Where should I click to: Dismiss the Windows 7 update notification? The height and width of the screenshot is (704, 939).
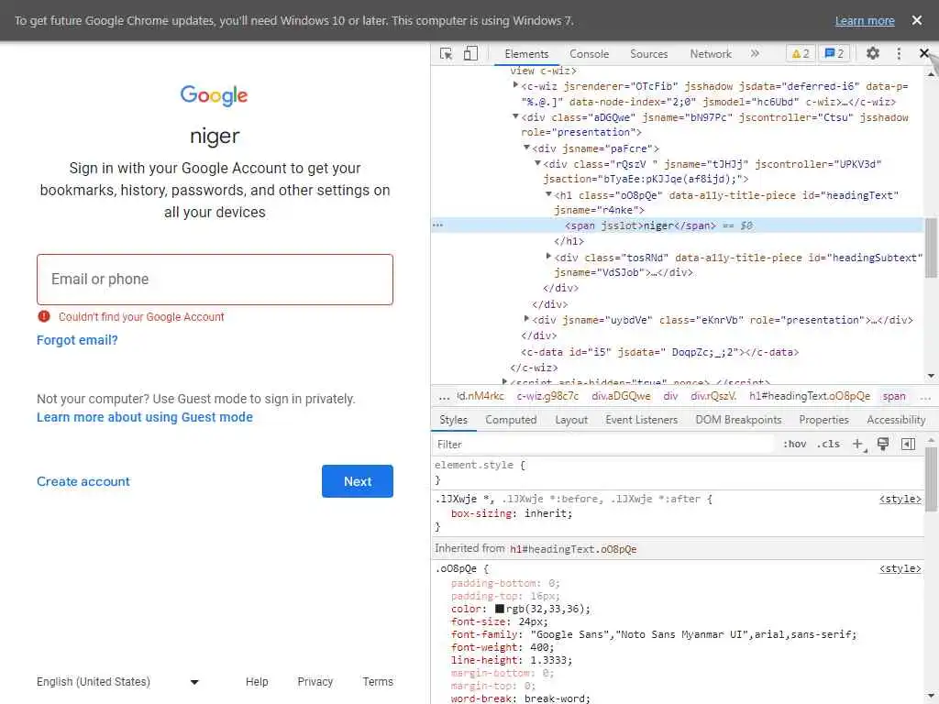916,20
